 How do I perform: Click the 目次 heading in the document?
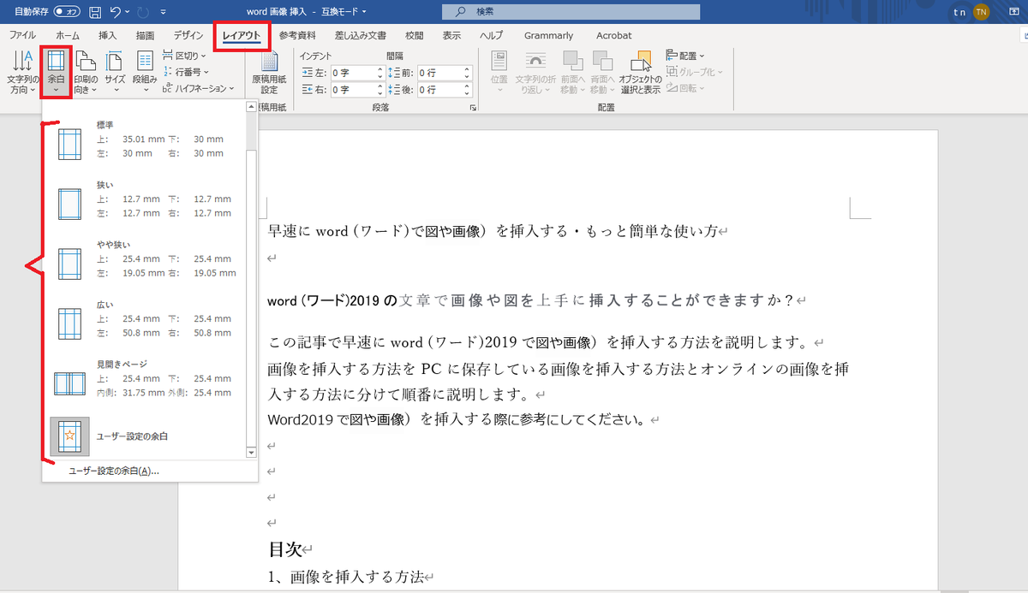pos(285,549)
